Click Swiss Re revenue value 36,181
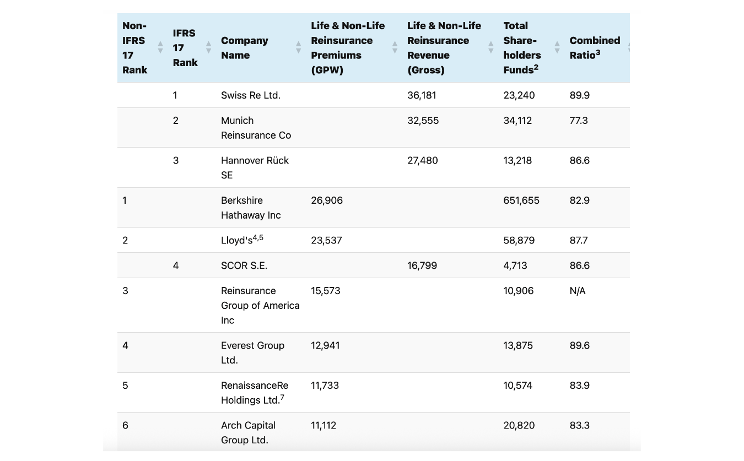 click(x=422, y=95)
